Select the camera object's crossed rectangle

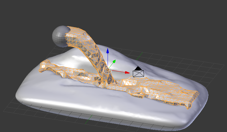point(138,73)
